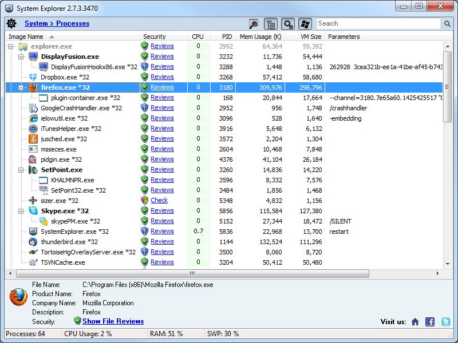Click inside the Search input field
Image resolution: width=458 pixels, height=343 pixels.
coord(378,23)
